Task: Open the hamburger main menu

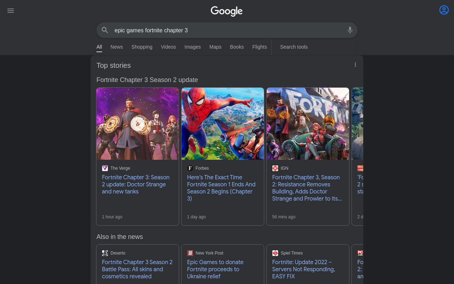Action: point(11,11)
